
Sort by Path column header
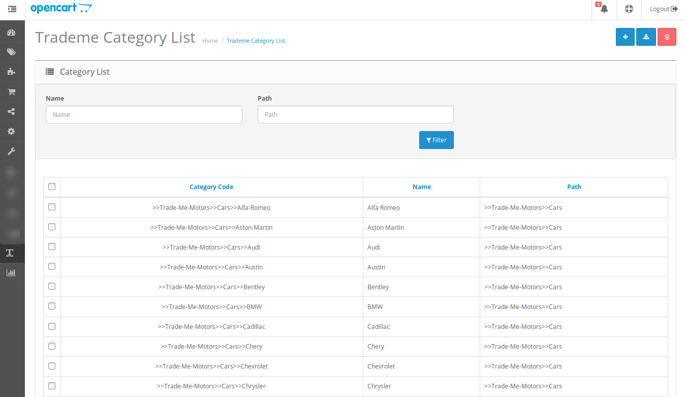574,187
